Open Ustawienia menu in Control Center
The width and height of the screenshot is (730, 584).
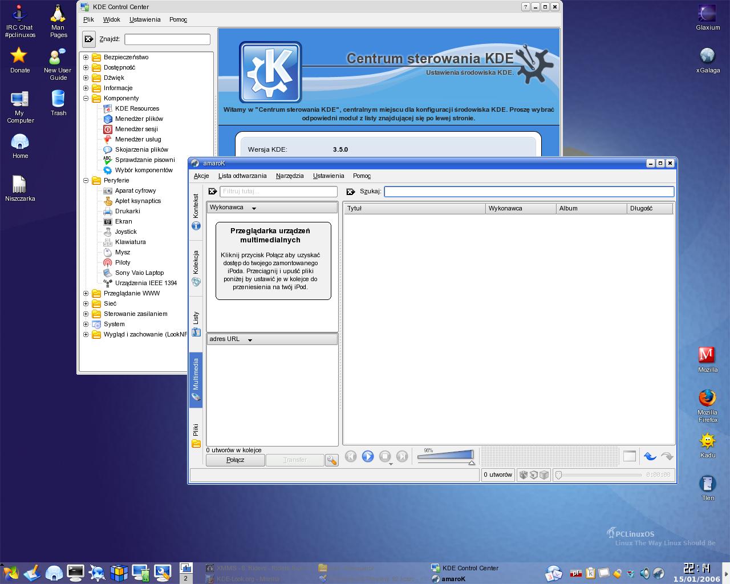[145, 19]
